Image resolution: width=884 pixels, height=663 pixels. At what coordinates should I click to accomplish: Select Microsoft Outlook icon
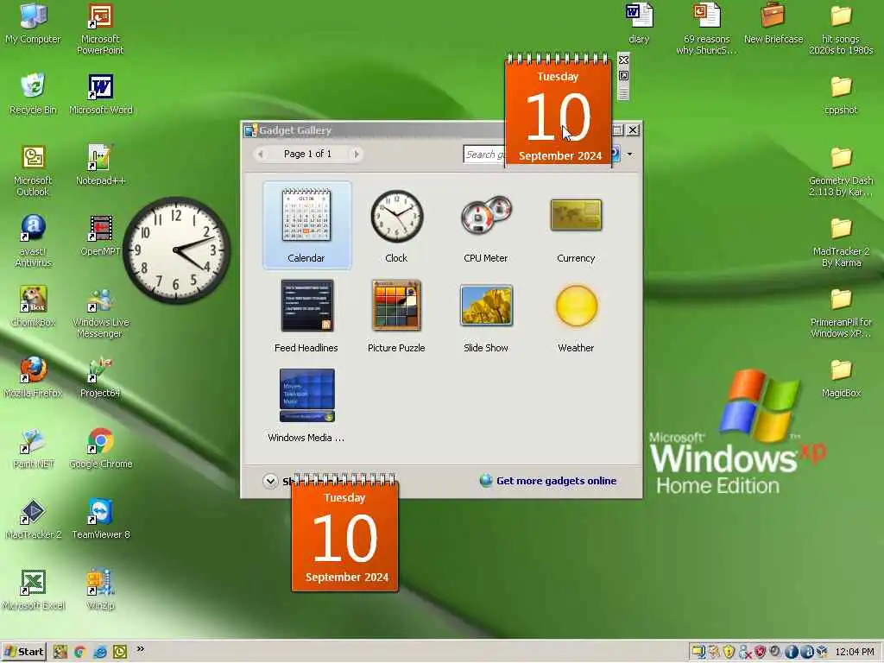(33, 171)
